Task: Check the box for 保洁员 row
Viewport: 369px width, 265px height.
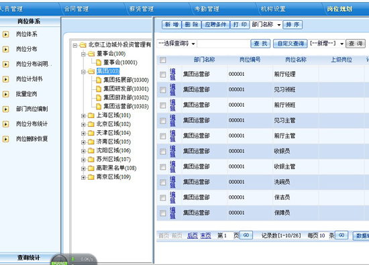Action: point(162,198)
